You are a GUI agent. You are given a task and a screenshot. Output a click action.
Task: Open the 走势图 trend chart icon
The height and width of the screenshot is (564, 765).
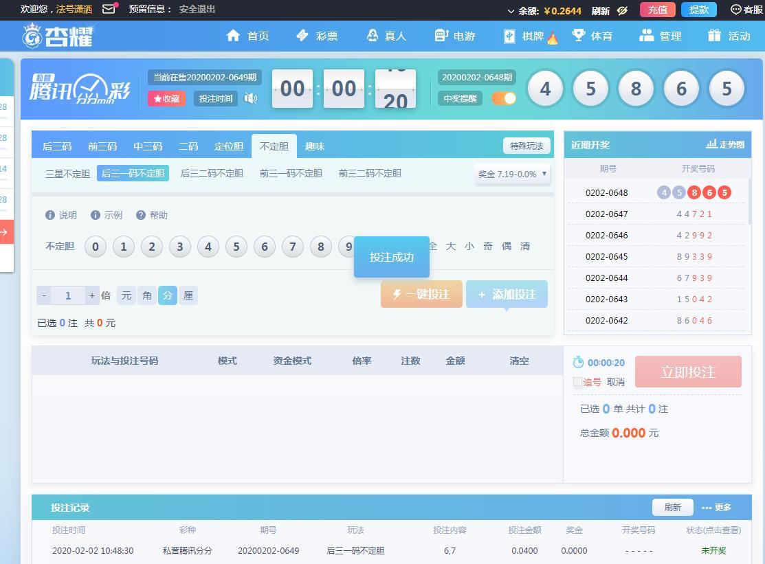[711, 144]
